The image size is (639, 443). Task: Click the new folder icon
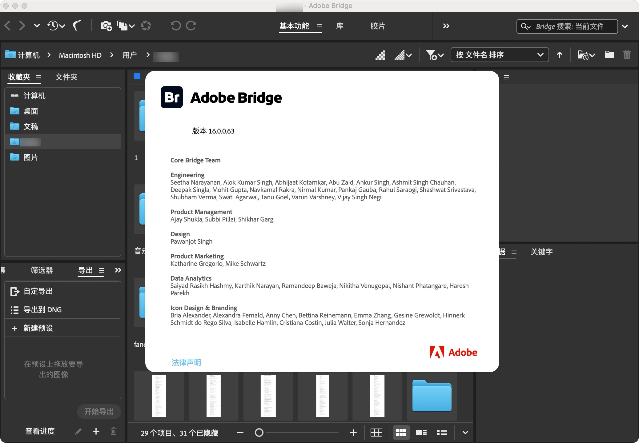(609, 55)
